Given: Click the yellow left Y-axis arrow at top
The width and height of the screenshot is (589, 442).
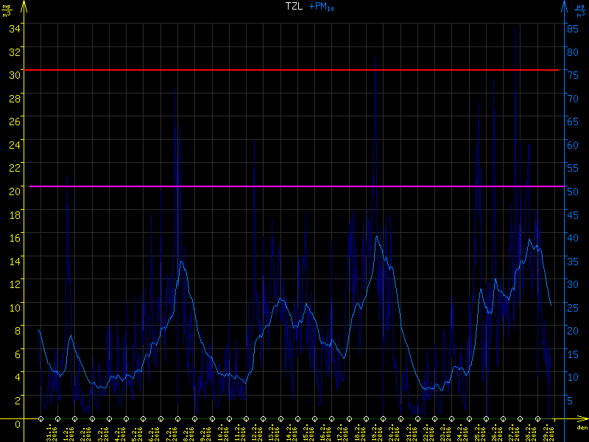Looking at the screenshot, I should click(23, 7).
